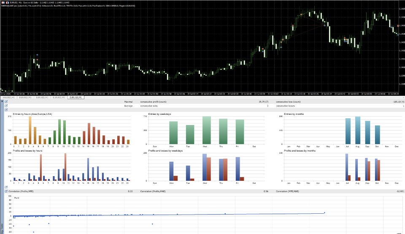This screenshot has width=405, height=234.
Task: Click the 'consecutive profit (count)' label
Action: tap(153, 102)
